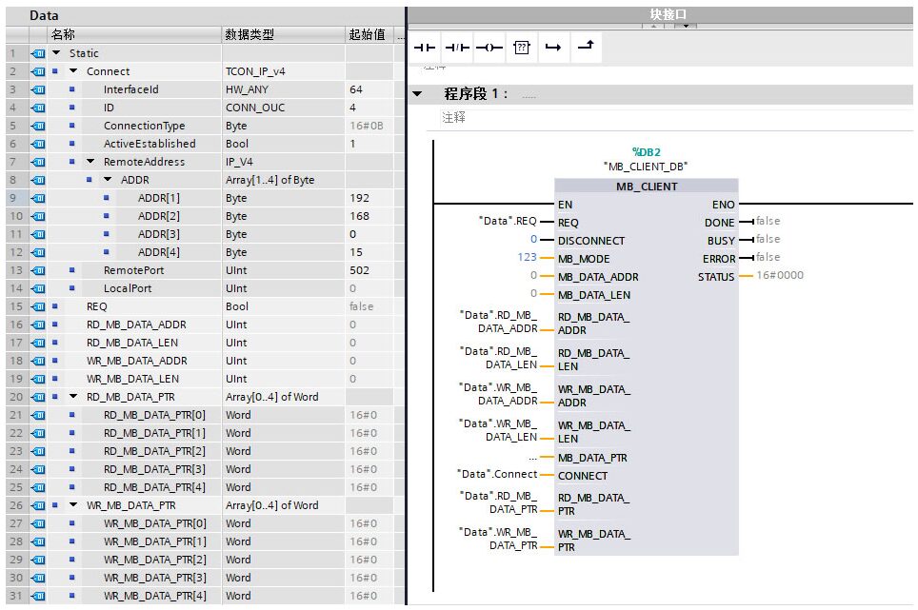The width and height of the screenshot is (918, 610).
Task: Select the STATUS output 16#0000
Action: click(780, 275)
